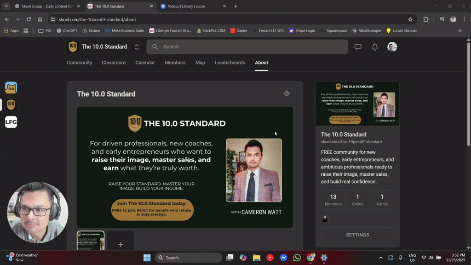Click the taskbar Search box
This screenshot has height=265, width=471.
pyautogui.click(x=188, y=258)
